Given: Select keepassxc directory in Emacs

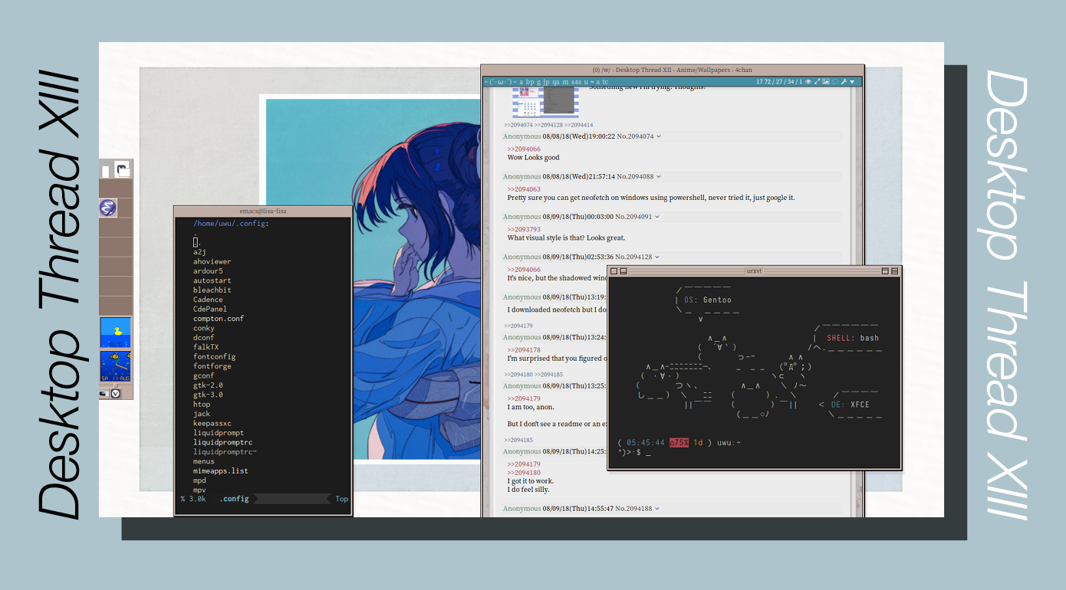Looking at the screenshot, I should [x=212, y=424].
